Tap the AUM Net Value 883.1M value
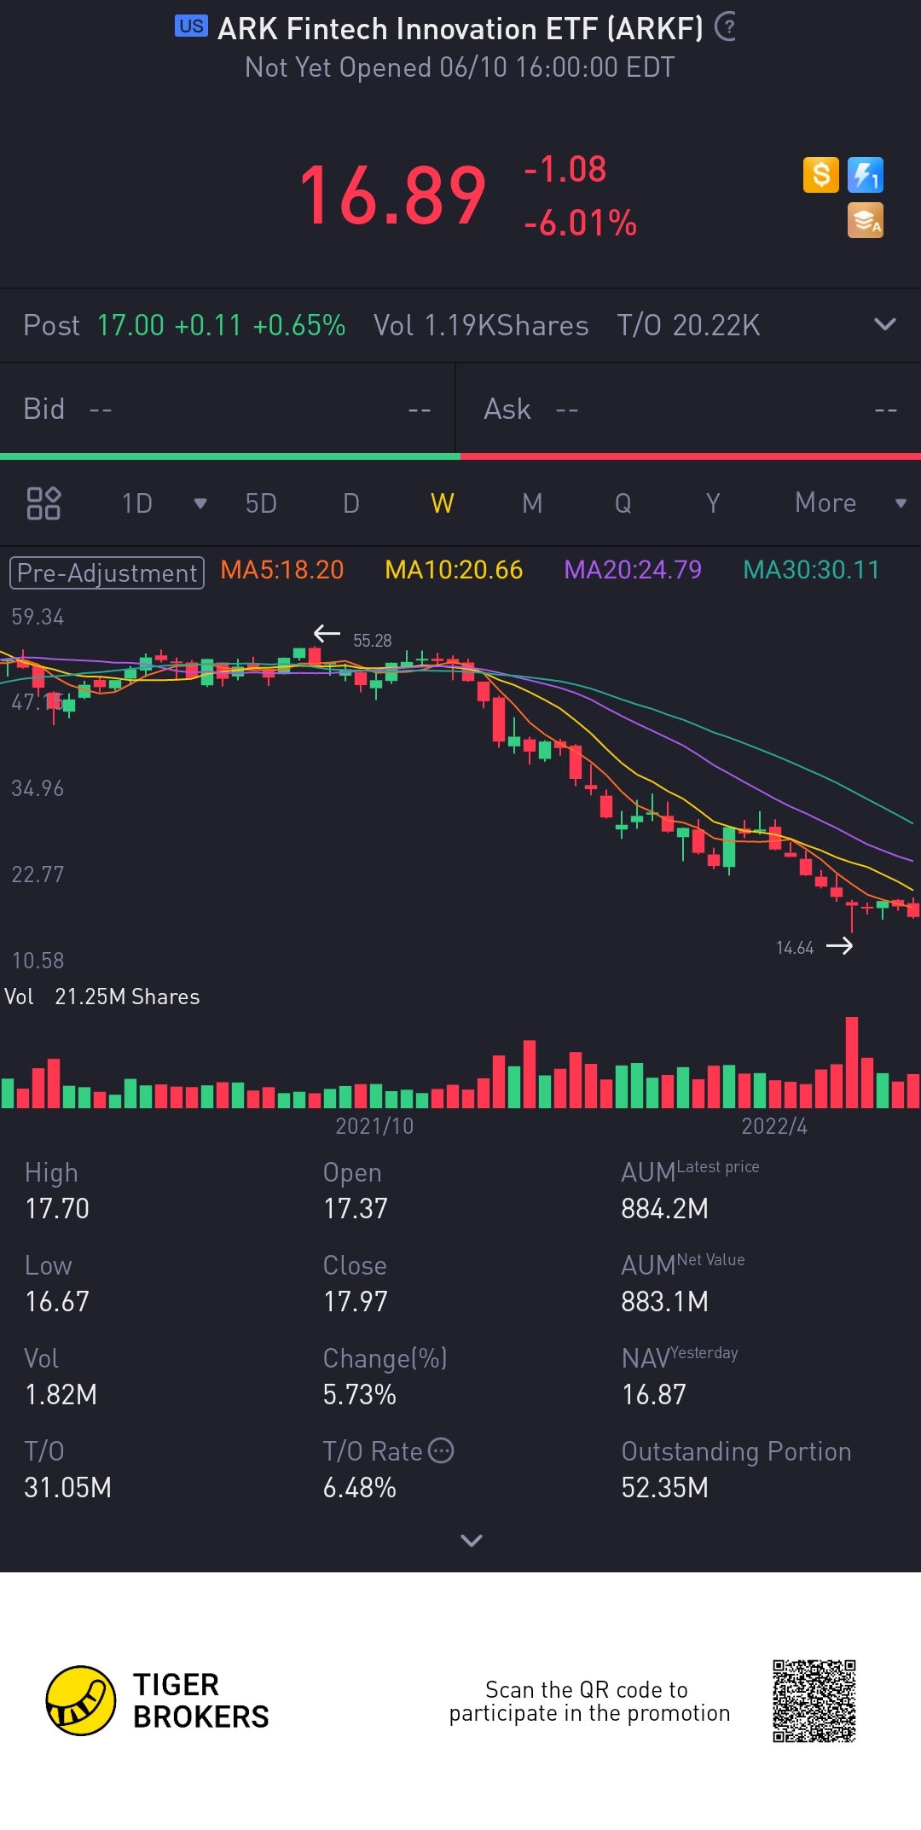 pyautogui.click(x=665, y=1301)
